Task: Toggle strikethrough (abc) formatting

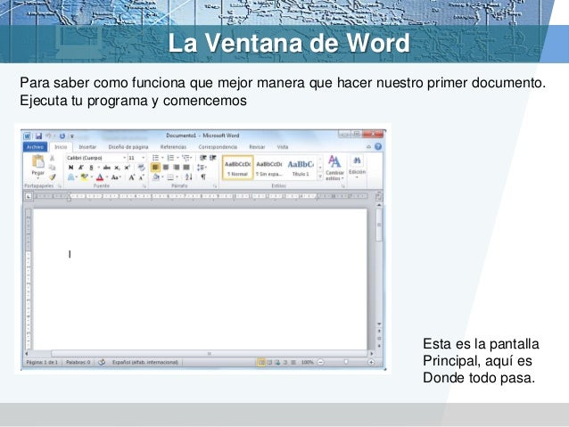Action: point(107,168)
